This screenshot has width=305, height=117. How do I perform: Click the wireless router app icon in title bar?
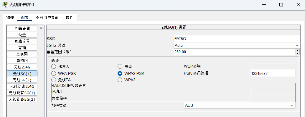click(5, 4)
